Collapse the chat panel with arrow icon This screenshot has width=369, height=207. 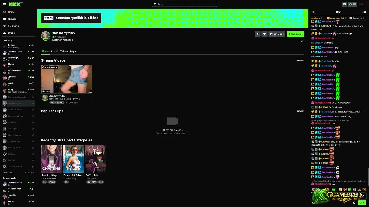(x=313, y=12)
